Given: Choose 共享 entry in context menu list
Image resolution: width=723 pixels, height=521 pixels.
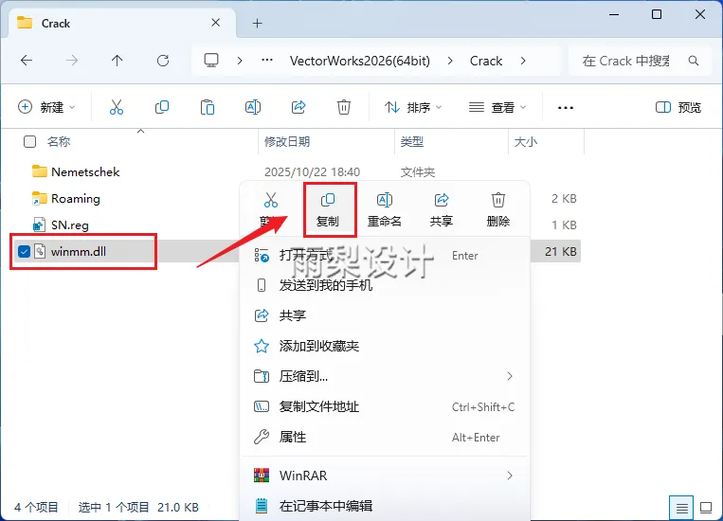Looking at the screenshot, I should coord(385,315).
